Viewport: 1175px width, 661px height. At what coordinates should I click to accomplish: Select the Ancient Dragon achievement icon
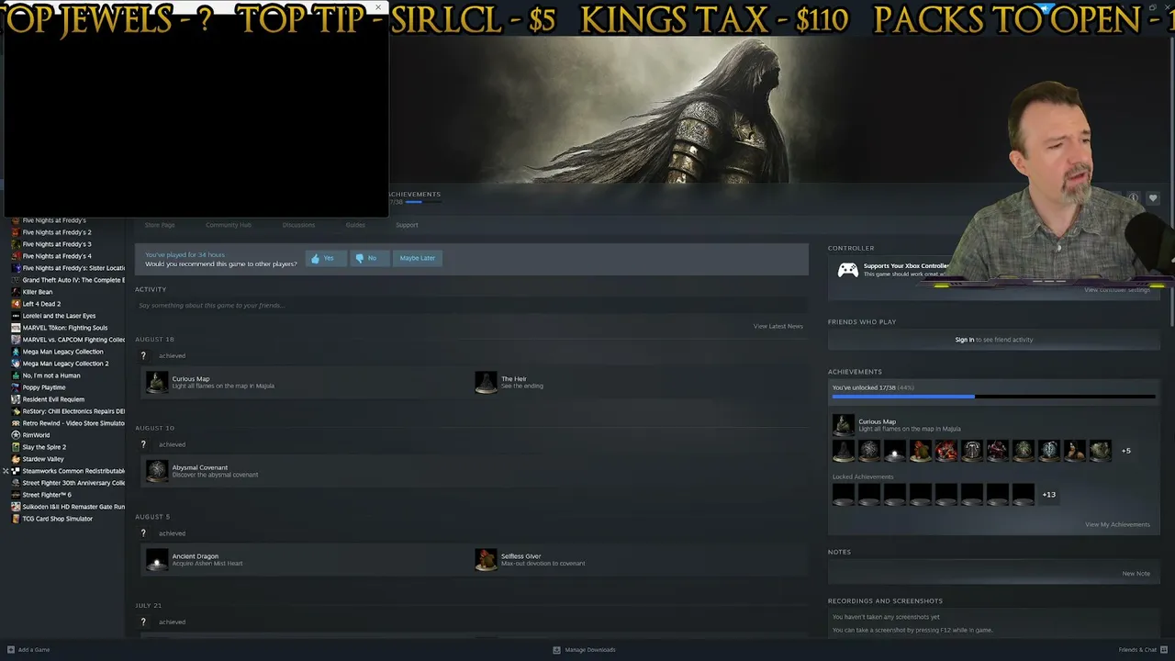point(157,559)
